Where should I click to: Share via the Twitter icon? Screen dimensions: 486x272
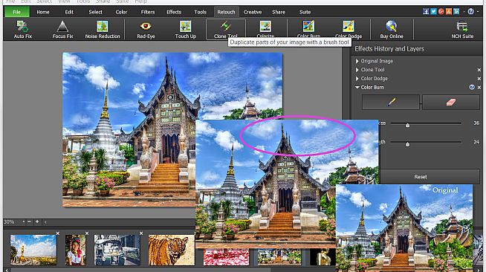(433, 12)
